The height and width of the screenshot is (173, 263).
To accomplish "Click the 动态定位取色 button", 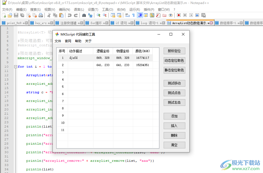I will click(174, 60).
